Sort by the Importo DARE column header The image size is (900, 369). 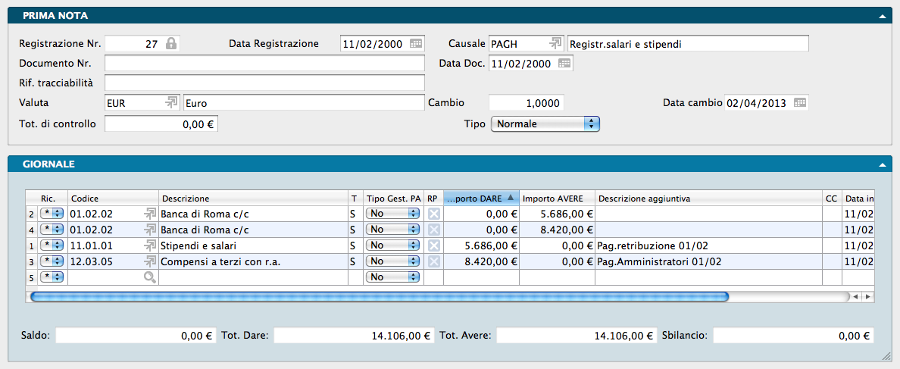(x=481, y=199)
